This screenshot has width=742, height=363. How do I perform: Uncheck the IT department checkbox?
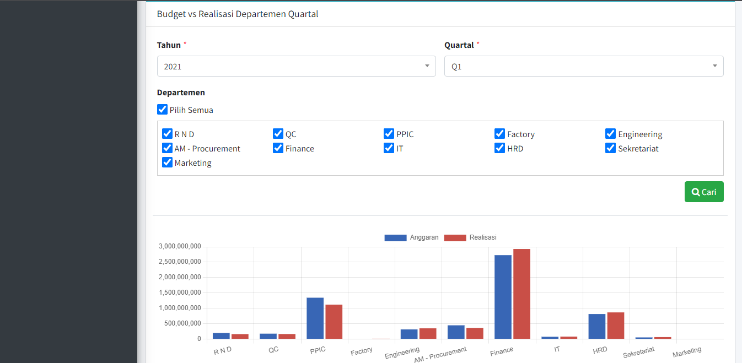pos(389,148)
